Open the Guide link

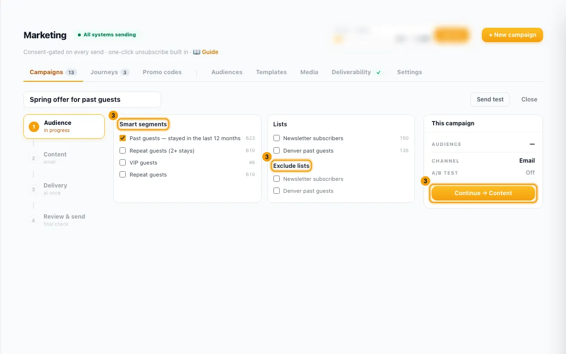pyautogui.click(x=210, y=52)
